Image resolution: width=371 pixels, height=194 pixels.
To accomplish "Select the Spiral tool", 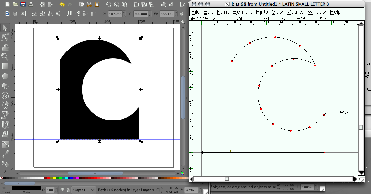I will coord(5,96).
